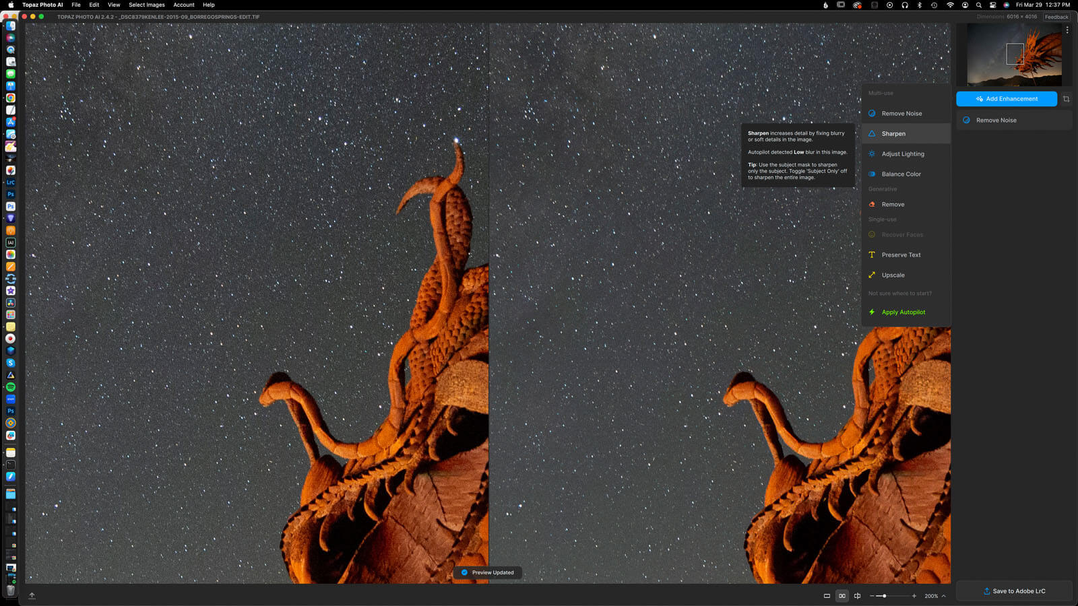
Task: Switch to single image view
Action: click(x=827, y=596)
